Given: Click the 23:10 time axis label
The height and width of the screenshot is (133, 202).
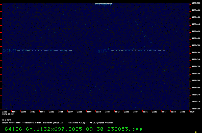Looking at the screenshot, I should [98, 112].
